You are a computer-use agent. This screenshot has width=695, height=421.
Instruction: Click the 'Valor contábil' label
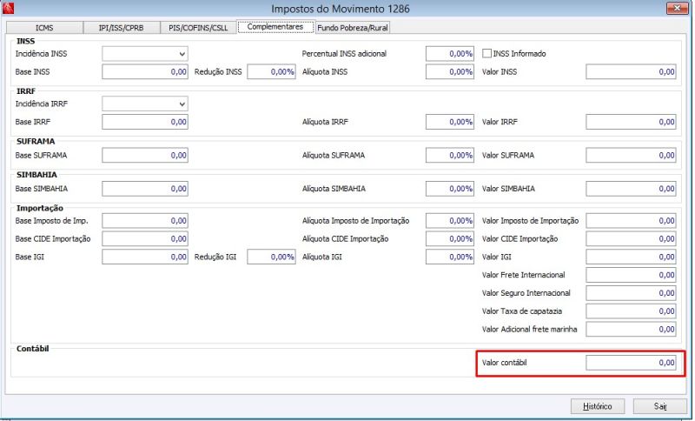[x=505, y=363]
